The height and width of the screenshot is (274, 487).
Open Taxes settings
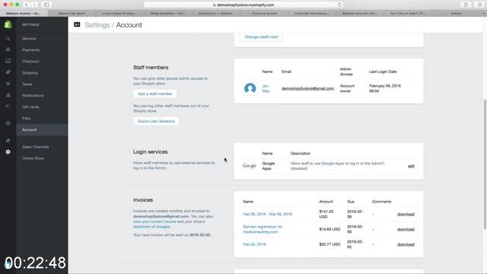[x=27, y=84]
